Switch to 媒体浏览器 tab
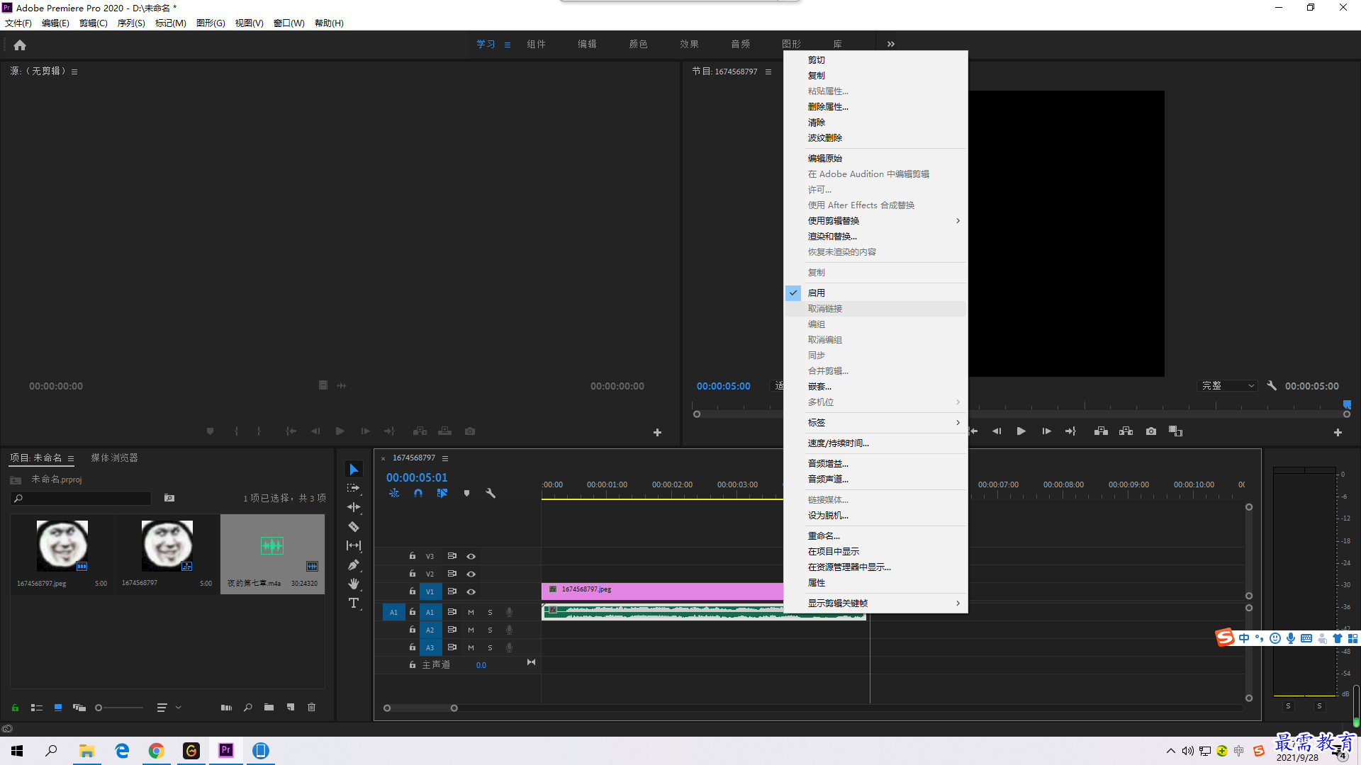 point(114,458)
